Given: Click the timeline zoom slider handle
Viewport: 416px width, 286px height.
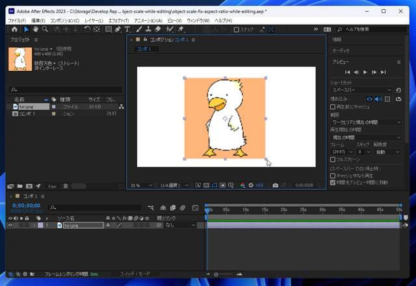Looking at the screenshot, I should coord(216,274).
